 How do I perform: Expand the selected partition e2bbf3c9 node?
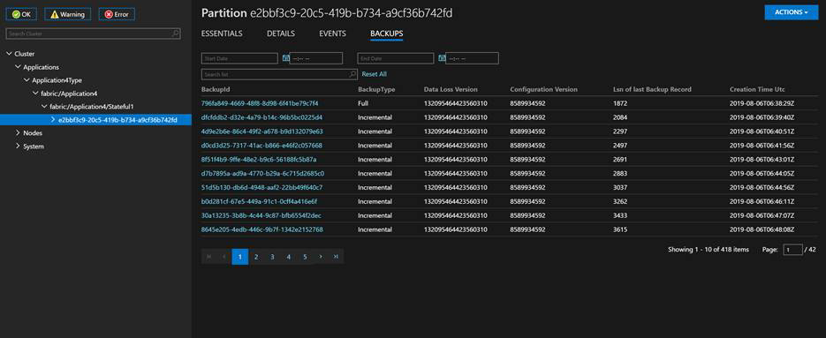(x=53, y=119)
